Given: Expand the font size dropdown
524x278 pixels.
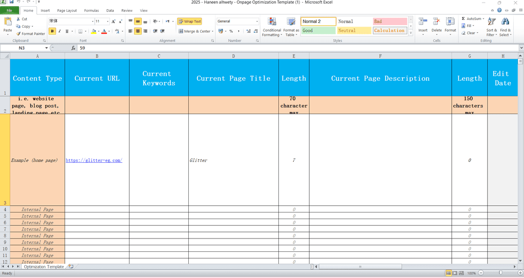Looking at the screenshot, I should click(107, 22).
